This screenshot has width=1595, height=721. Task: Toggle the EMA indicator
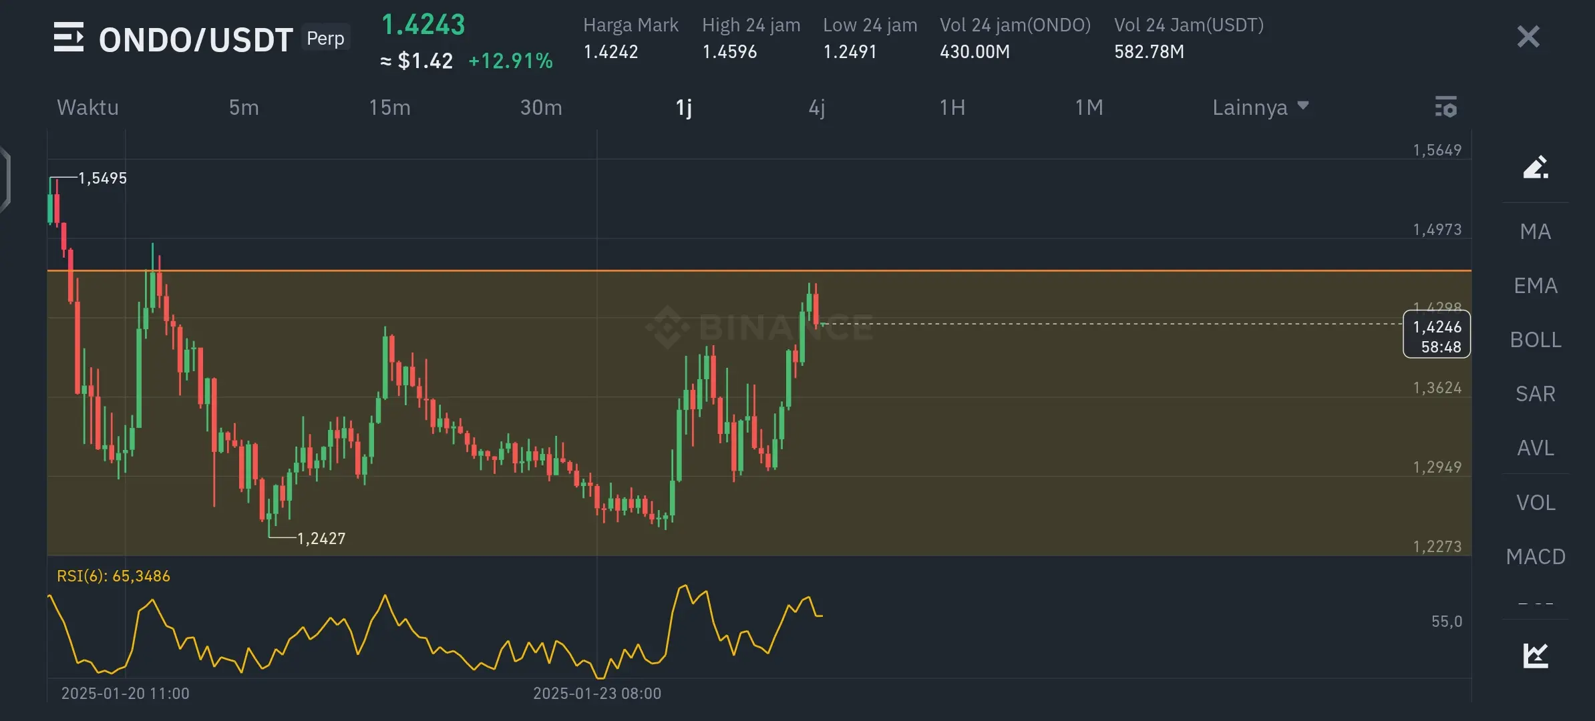click(1536, 286)
